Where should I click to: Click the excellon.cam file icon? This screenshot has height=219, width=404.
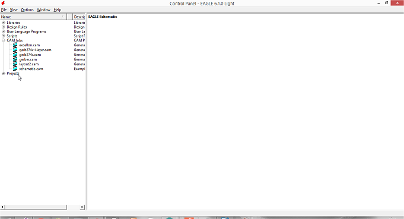(x=15, y=45)
